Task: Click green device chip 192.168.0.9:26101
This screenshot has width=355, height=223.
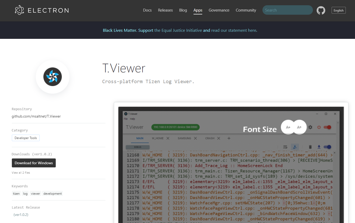Action: [x=176, y=127]
